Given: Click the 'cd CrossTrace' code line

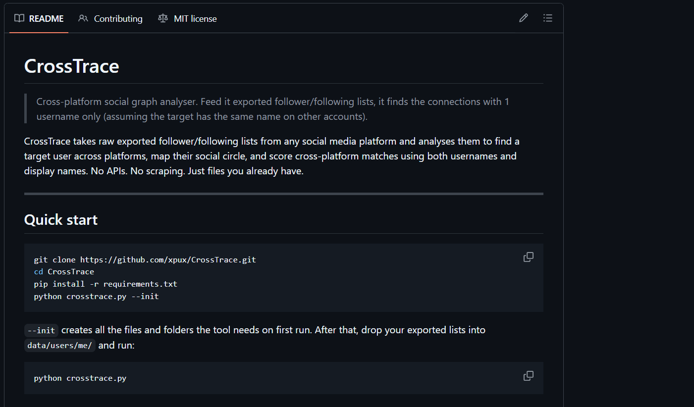Looking at the screenshot, I should pos(64,272).
